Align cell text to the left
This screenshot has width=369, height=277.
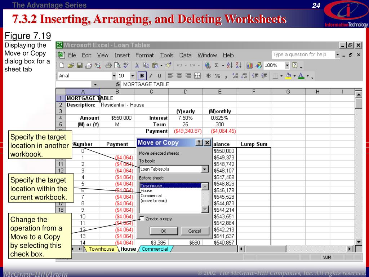pyautogui.click(x=170, y=76)
